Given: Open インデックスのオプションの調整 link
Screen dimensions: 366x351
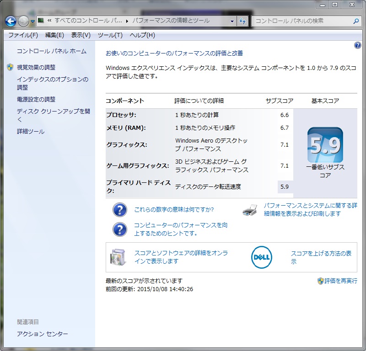Looking at the screenshot, I should [x=53, y=83].
